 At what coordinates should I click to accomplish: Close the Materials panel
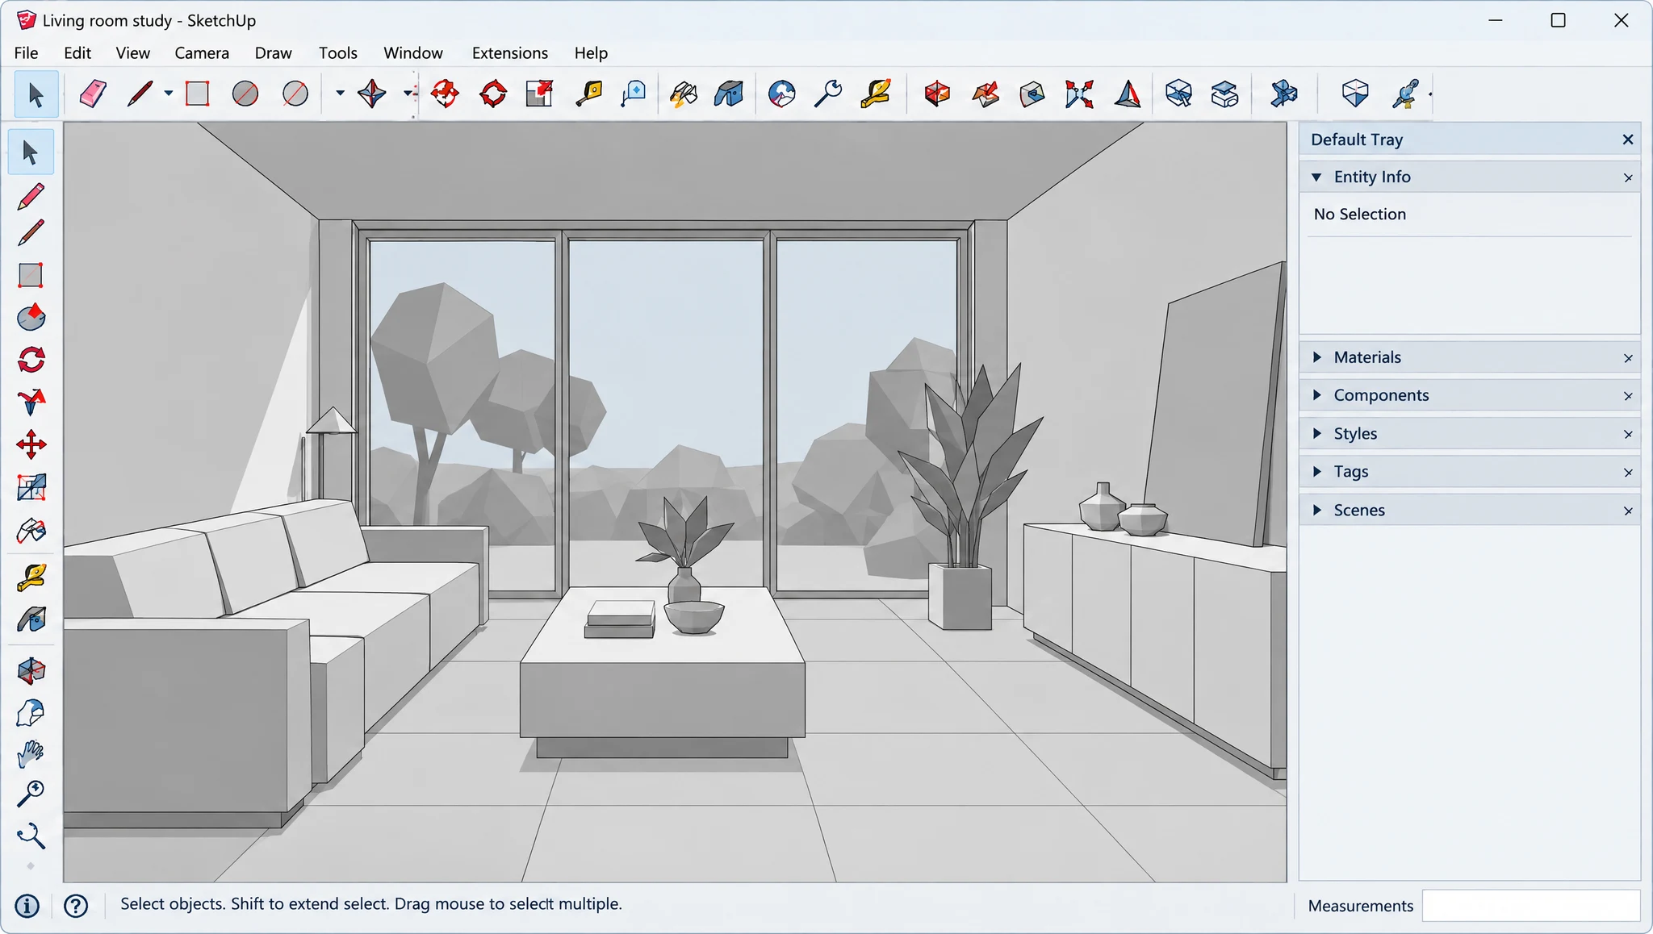(1628, 358)
